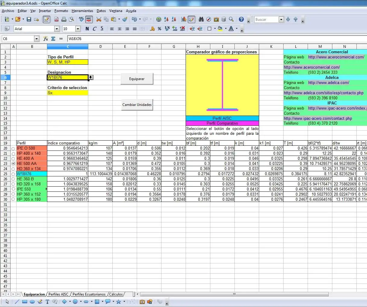The image size is (367, 307).
Task: Sort the data ascending
Action: click(x=166, y=19)
